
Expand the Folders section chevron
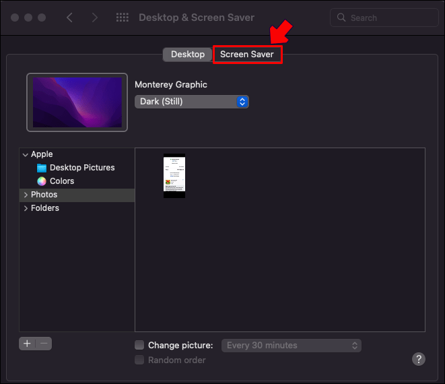click(x=26, y=208)
